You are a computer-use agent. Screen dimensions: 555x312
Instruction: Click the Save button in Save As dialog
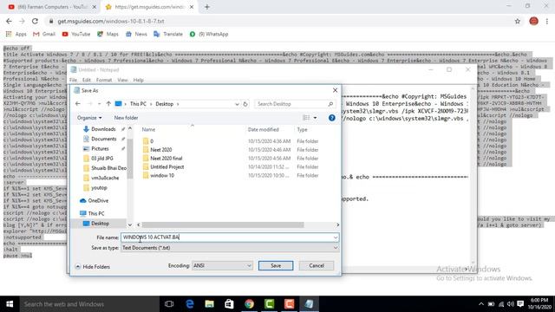276,266
